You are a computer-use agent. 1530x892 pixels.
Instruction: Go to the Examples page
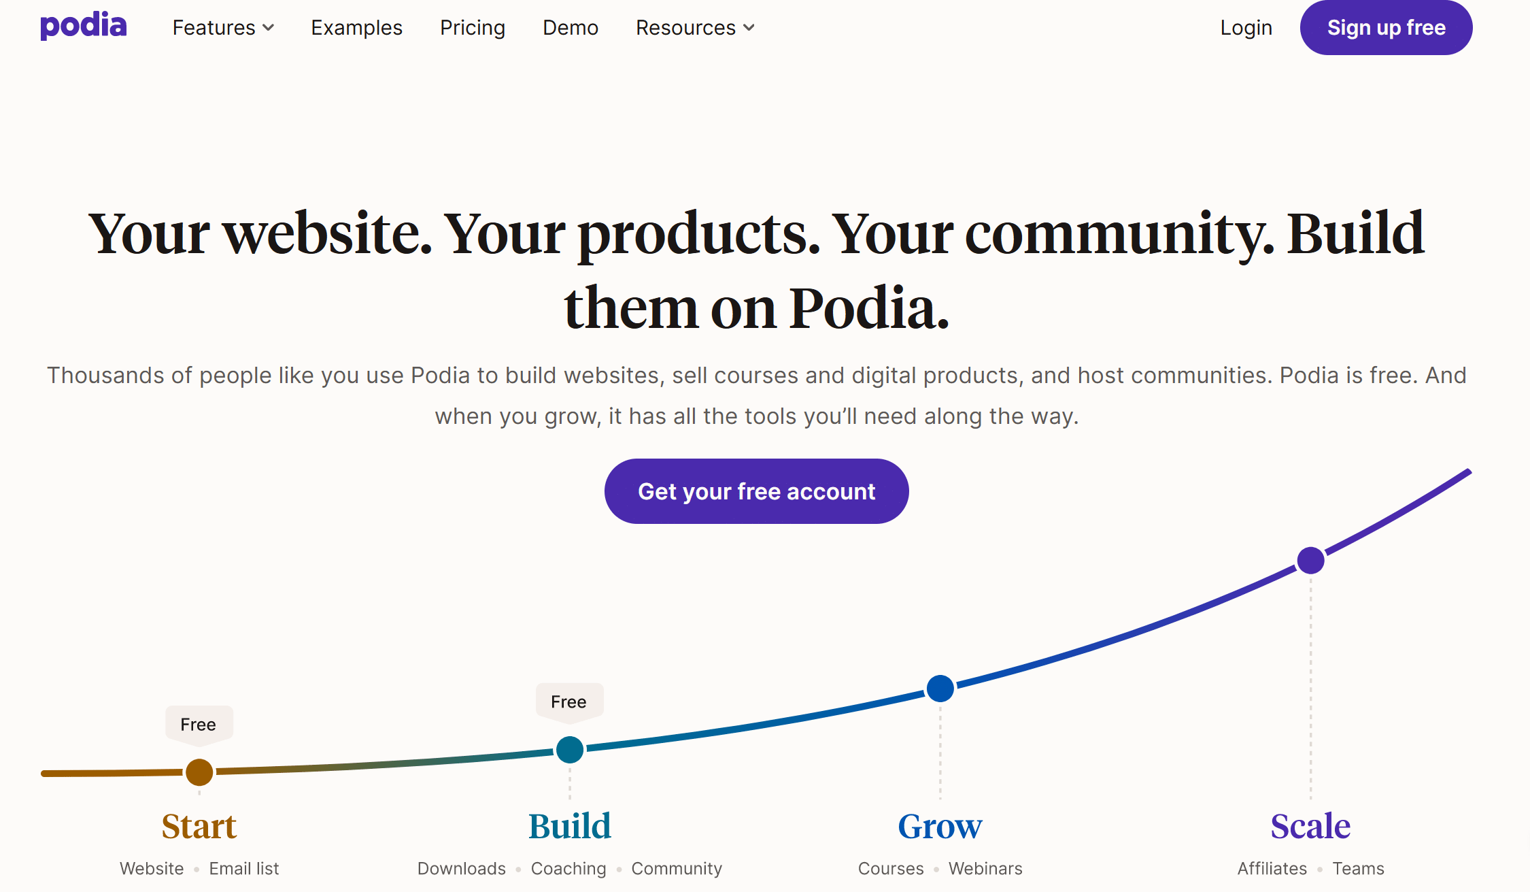coord(356,28)
